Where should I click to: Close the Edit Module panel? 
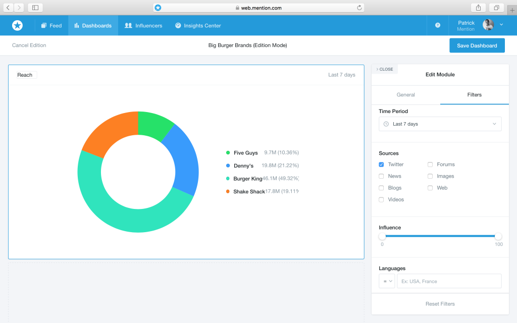384,69
